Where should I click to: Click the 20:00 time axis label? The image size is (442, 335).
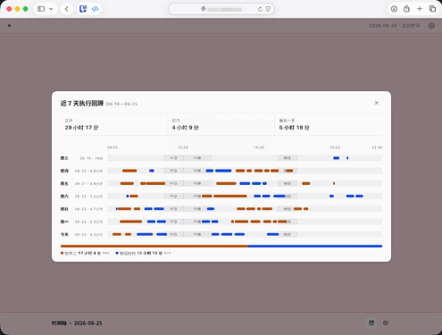click(335, 147)
